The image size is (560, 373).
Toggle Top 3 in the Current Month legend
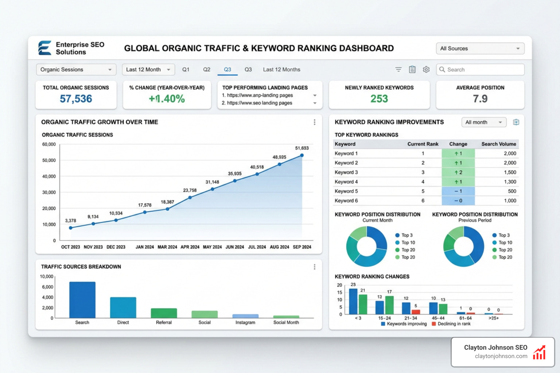tap(405, 235)
